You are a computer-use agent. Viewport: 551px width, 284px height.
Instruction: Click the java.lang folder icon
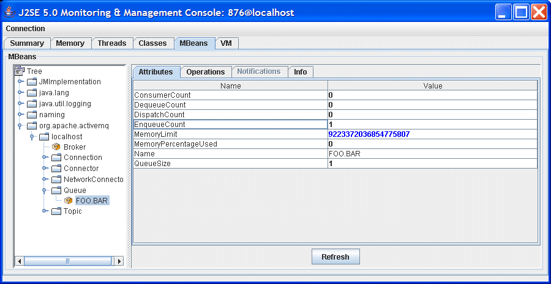click(32, 93)
